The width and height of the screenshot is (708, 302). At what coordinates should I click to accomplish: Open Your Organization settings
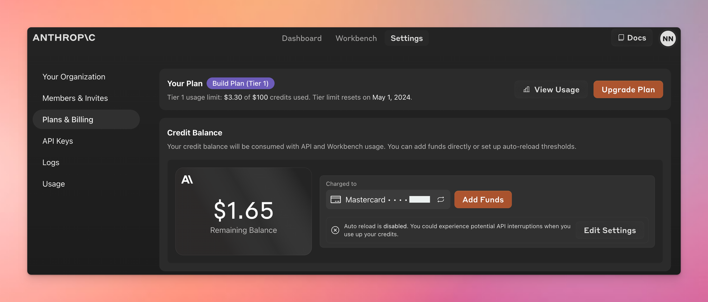point(74,77)
